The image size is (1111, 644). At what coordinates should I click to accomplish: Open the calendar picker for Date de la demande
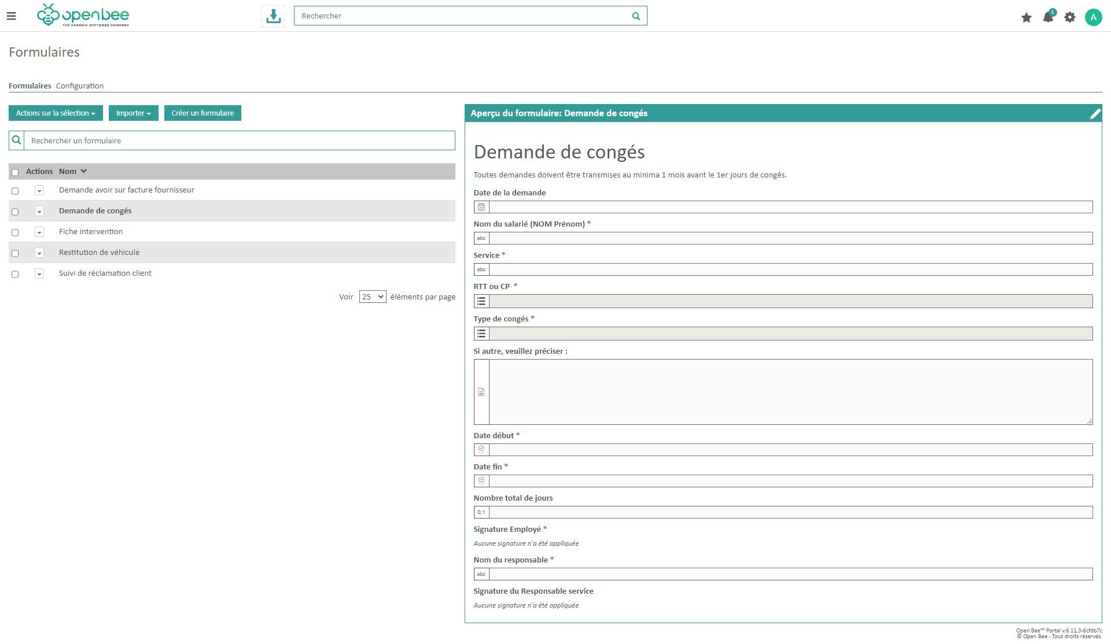(x=481, y=206)
